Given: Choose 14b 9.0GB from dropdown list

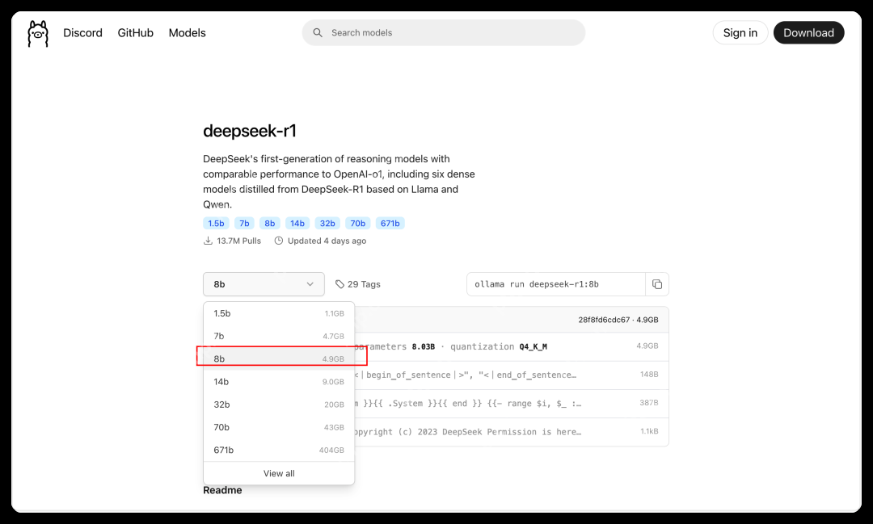Looking at the screenshot, I should 279,382.
